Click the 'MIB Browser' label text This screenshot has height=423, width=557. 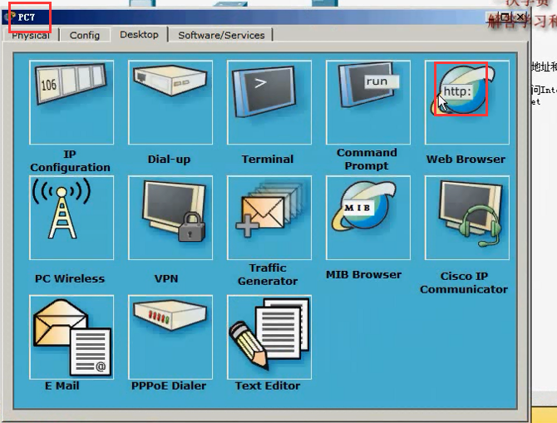click(x=364, y=274)
